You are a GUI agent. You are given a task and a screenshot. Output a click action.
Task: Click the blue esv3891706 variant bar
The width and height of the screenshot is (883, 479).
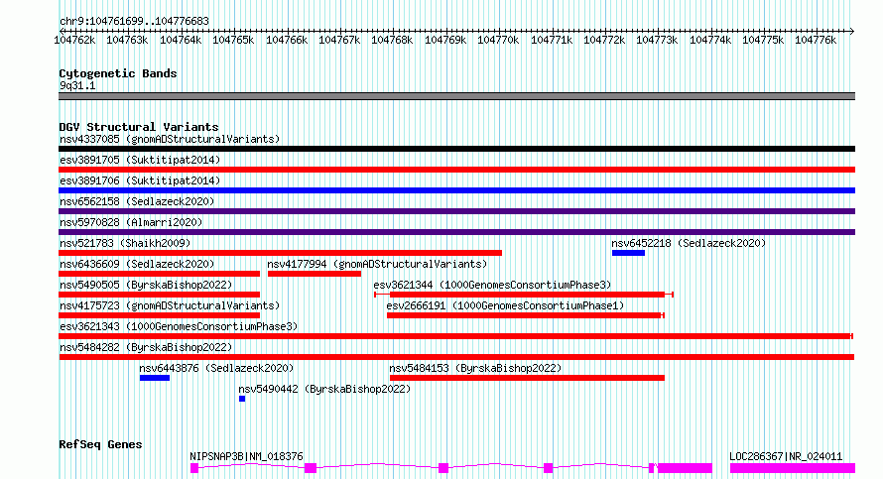click(456, 190)
